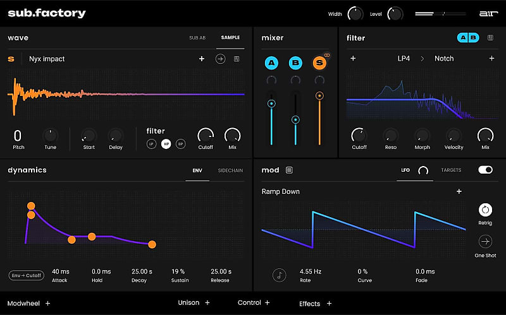Click the 40 ms Attack value
The width and height of the screenshot is (506, 315).
click(61, 271)
